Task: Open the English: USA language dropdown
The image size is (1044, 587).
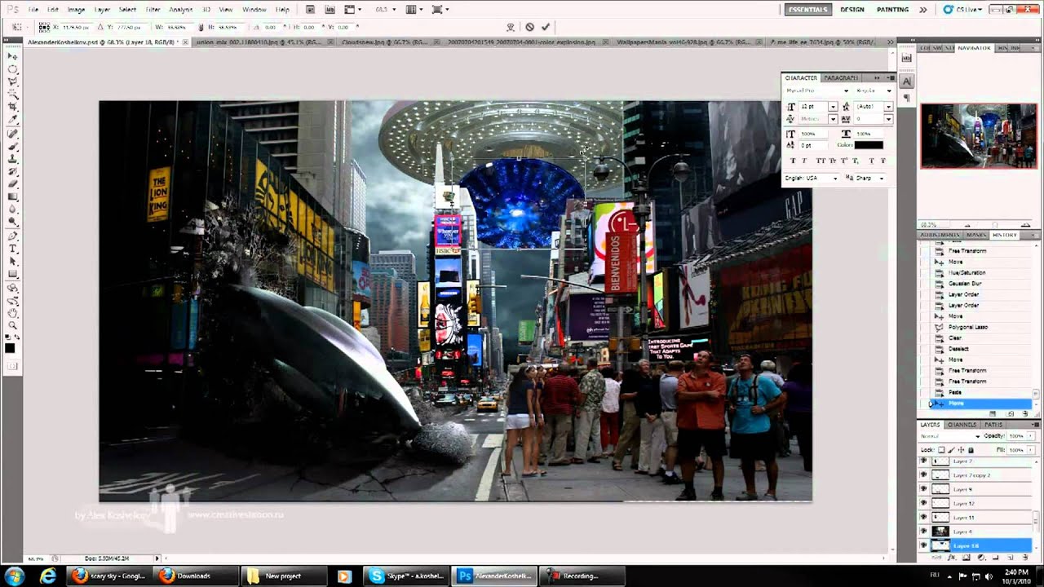Action: 812,178
